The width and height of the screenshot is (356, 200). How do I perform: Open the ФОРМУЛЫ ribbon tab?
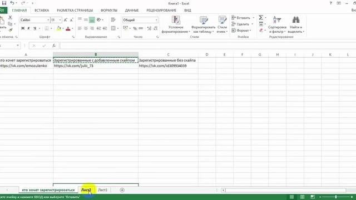(109, 10)
